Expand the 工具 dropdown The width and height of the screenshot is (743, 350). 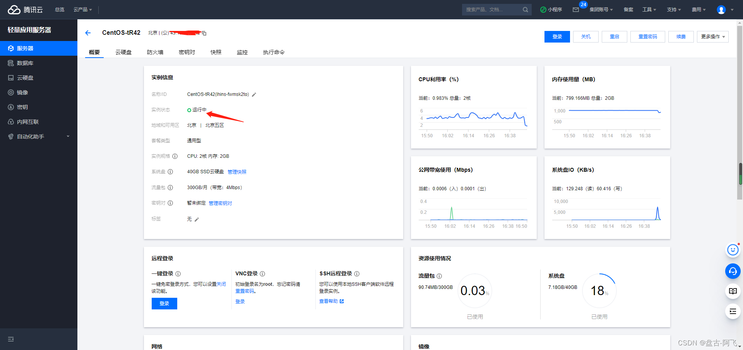tap(649, 10)
